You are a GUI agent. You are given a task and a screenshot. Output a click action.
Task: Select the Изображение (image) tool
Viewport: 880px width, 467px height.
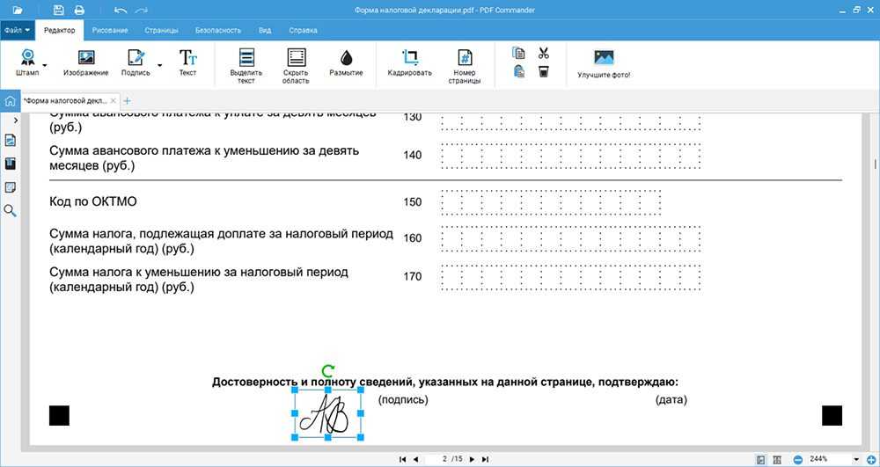[85, 59]
